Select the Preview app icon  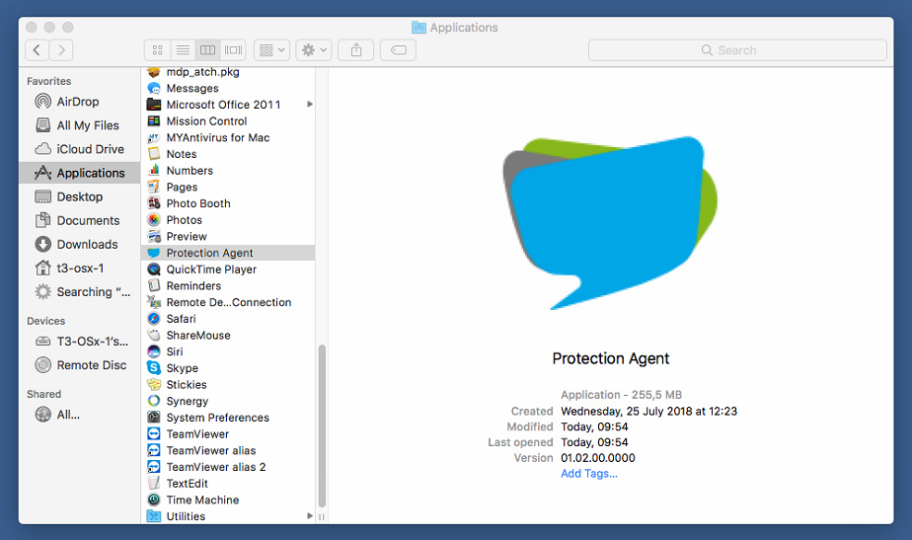pos(154,237)
